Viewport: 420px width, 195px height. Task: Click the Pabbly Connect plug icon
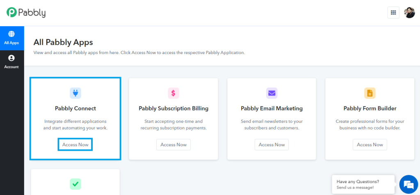75,93
